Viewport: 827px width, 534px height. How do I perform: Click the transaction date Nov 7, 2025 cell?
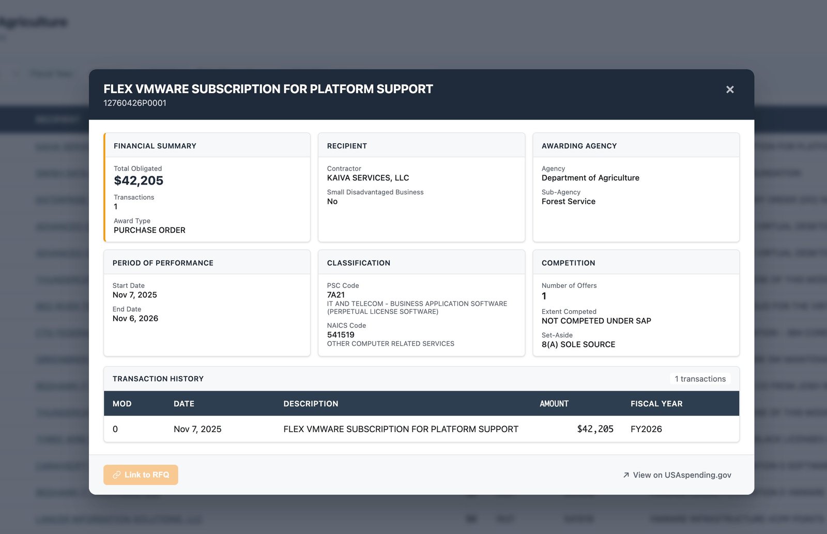(x=197, y=429)
